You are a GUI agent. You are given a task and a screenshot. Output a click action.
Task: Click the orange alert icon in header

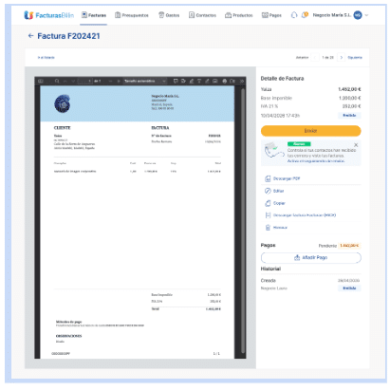point(305,15)
